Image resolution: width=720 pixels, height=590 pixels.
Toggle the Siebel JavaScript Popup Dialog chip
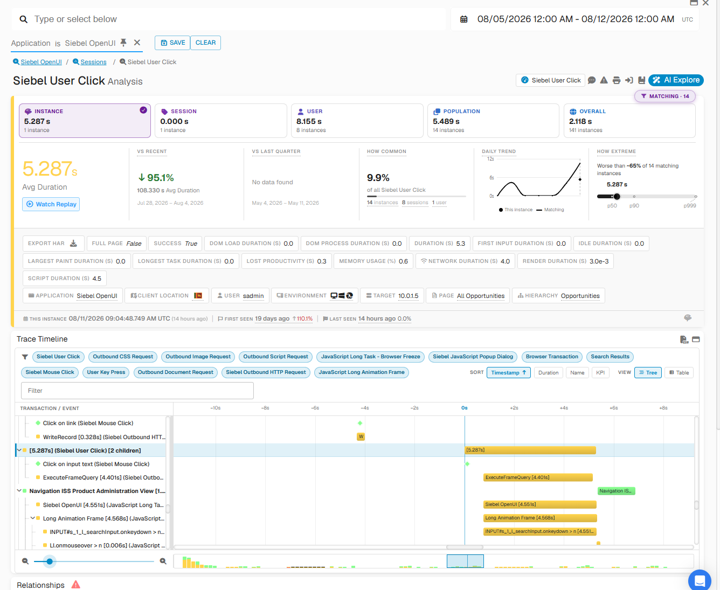pyautogui.click(x=473, y=357)
